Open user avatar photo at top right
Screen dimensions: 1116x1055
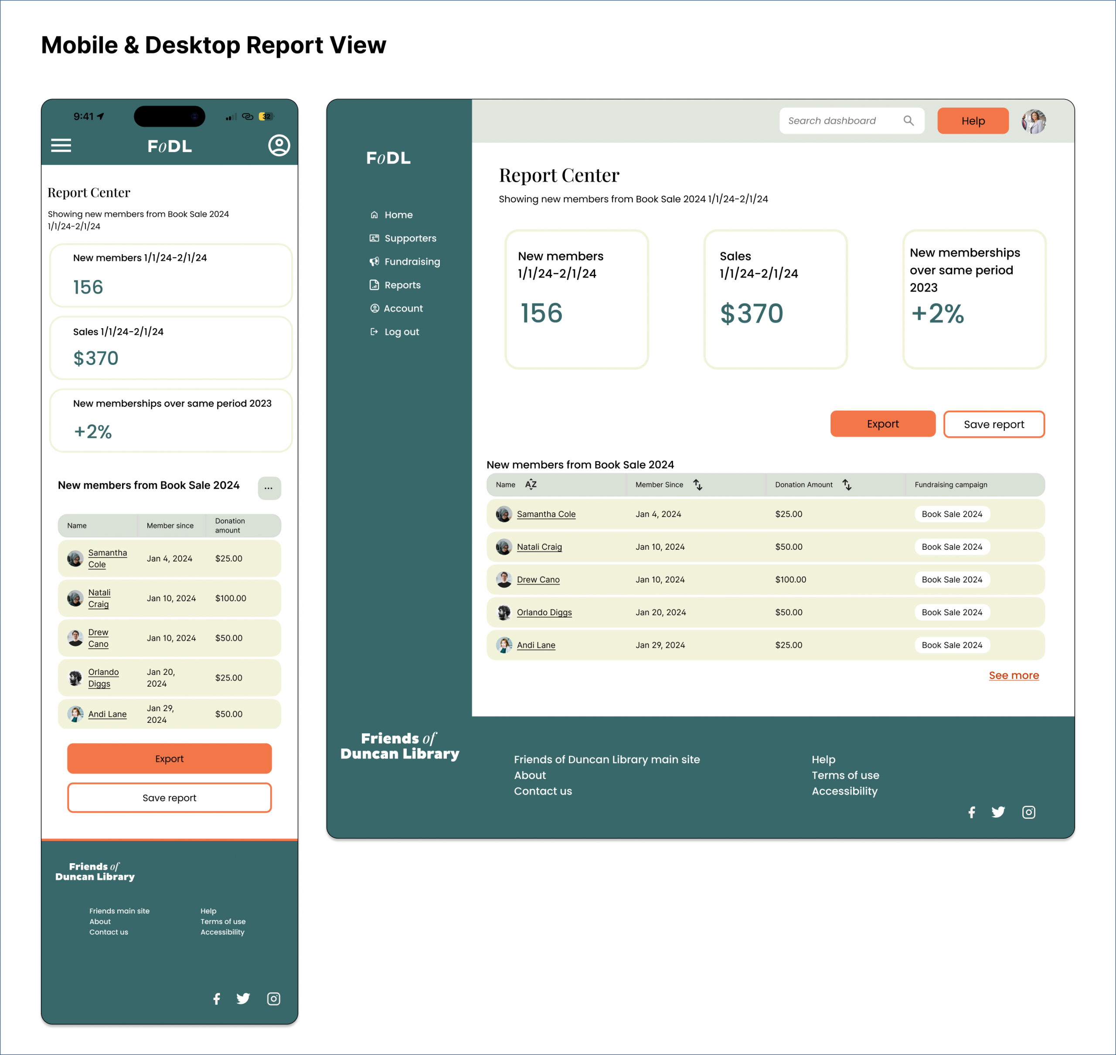click(1033, 122)
